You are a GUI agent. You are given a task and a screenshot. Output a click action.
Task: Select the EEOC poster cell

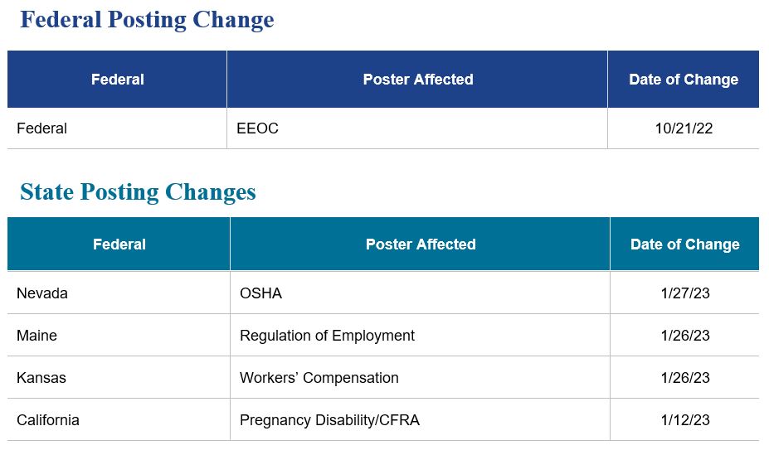coord(257,128)
